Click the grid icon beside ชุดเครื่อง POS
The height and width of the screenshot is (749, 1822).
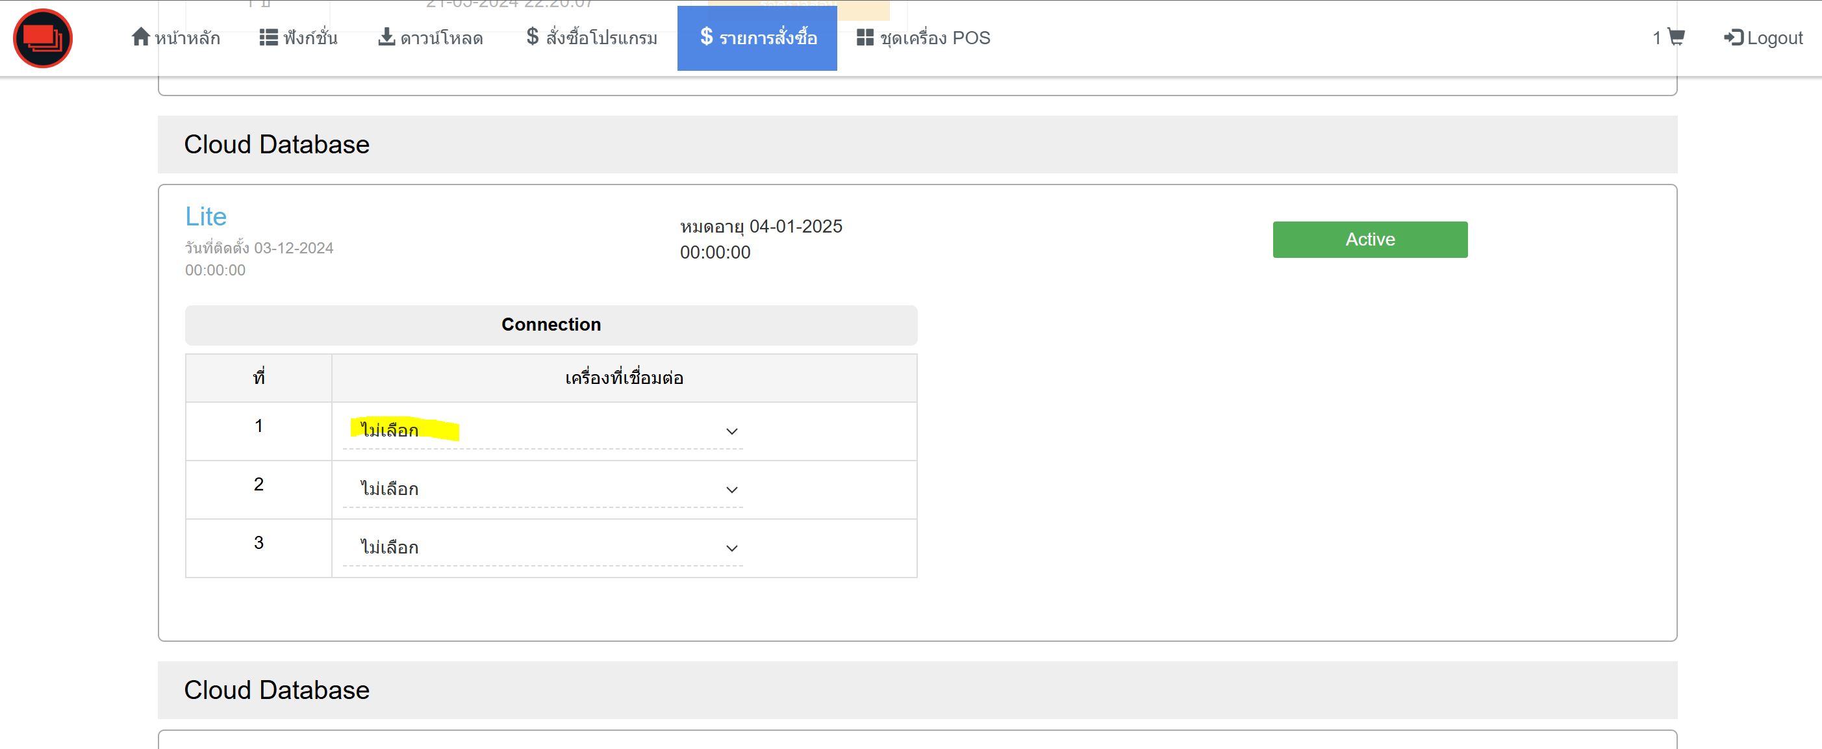click(865, 38)
